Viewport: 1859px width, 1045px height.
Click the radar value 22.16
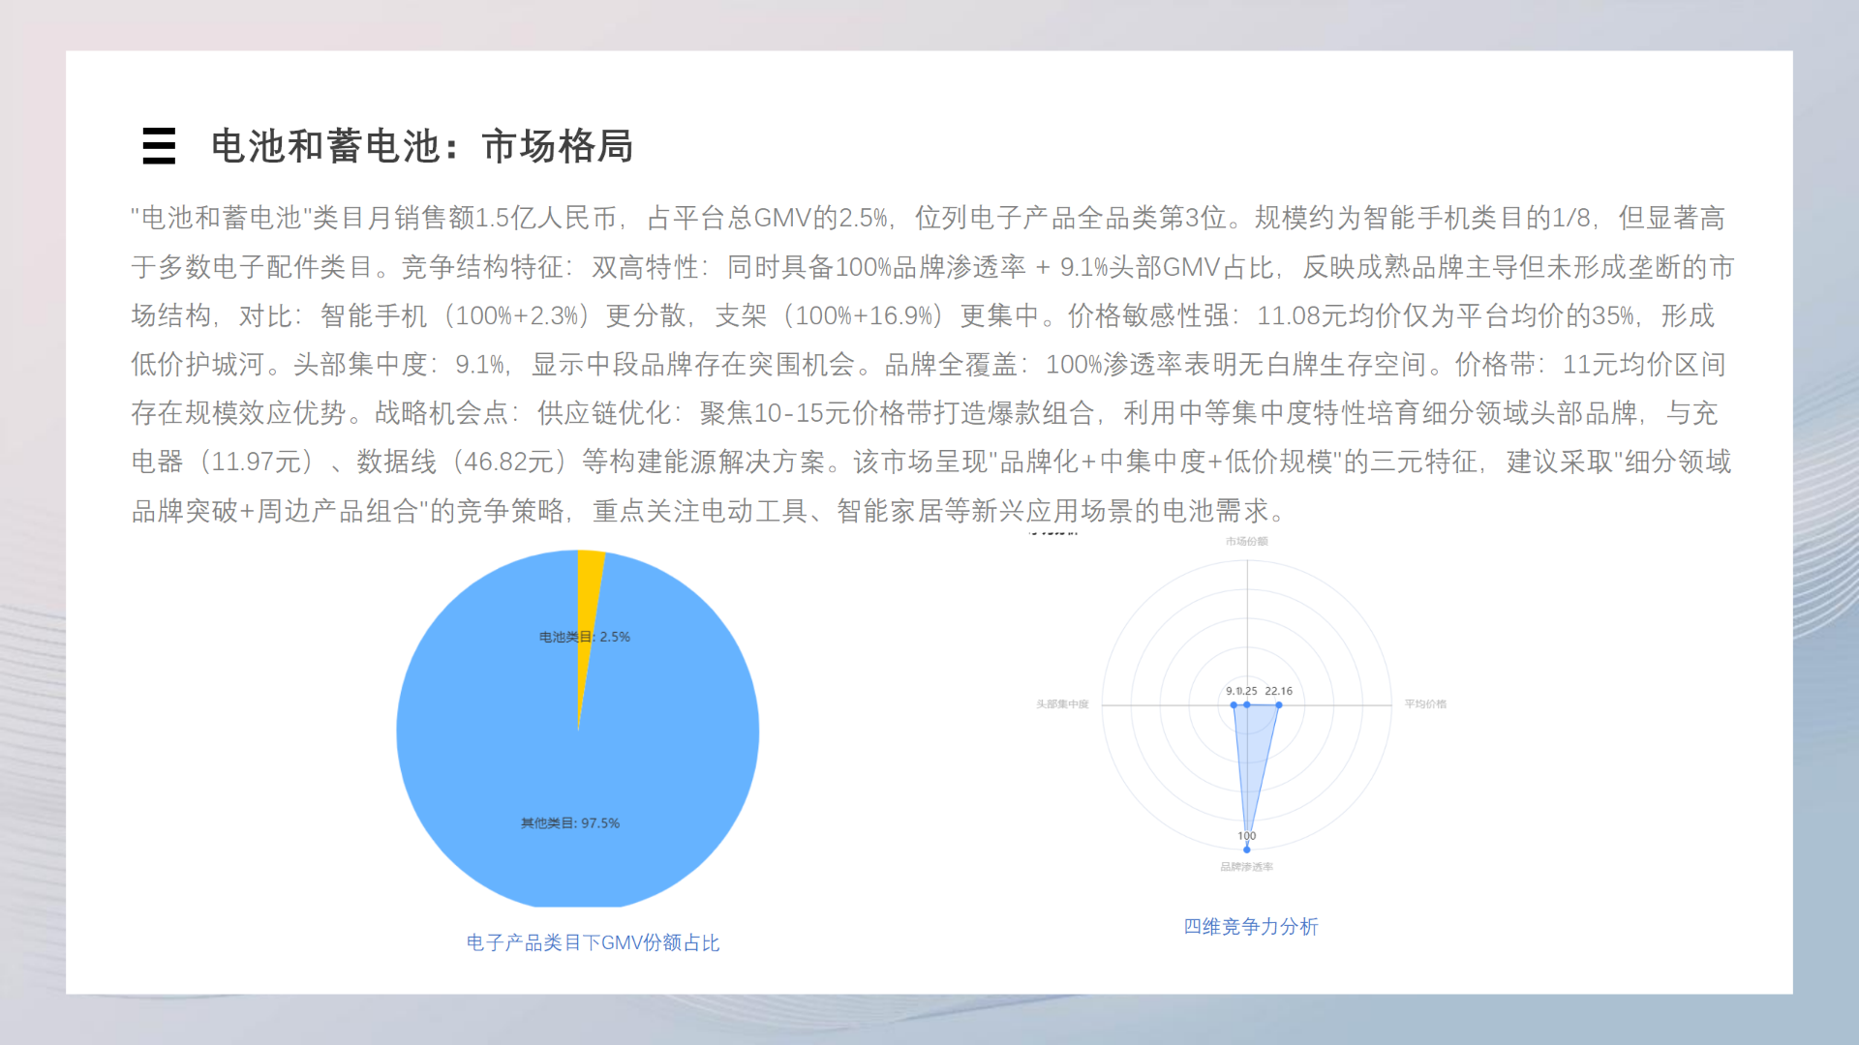[x=1279, y=691]
